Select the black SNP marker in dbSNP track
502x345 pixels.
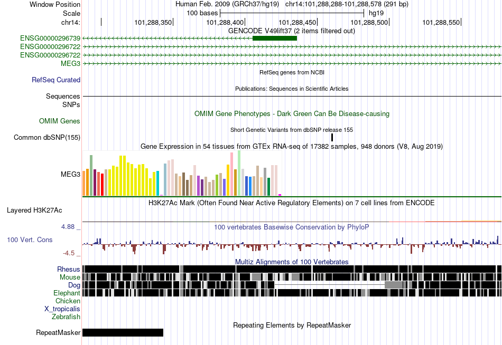332,138
